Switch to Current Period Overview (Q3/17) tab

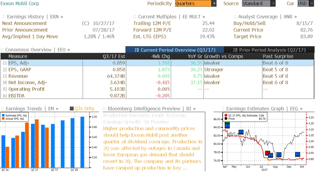(x=175, y=50)
